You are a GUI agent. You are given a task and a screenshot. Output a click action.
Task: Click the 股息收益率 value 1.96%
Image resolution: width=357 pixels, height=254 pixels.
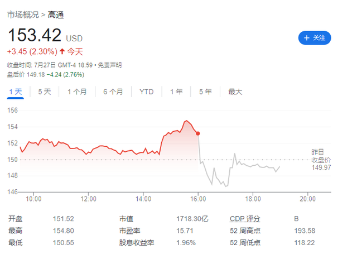tap(186, 243)
